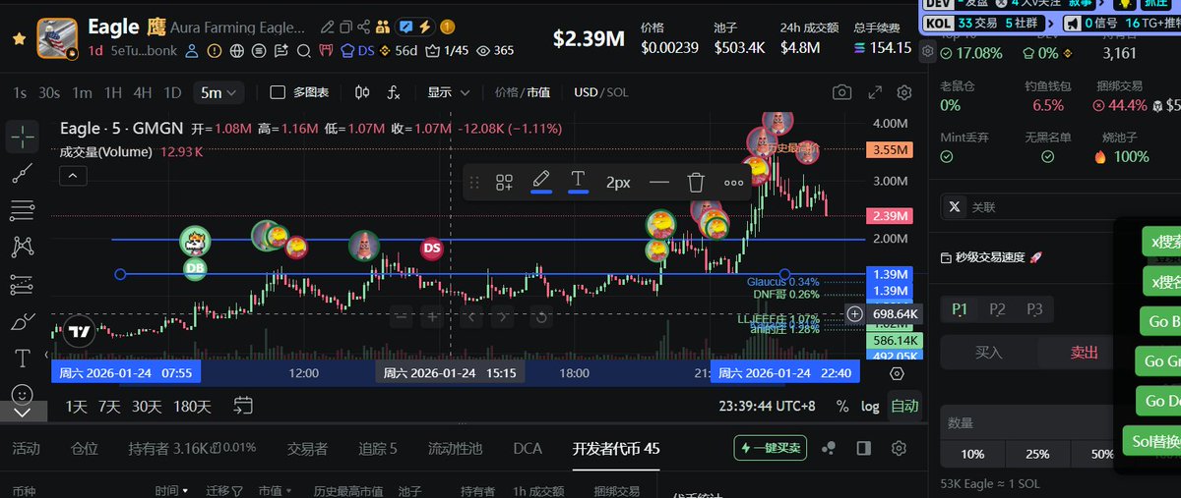Toggle 自动 auto scale
1181x498 pixels.
tap(904, 406)
